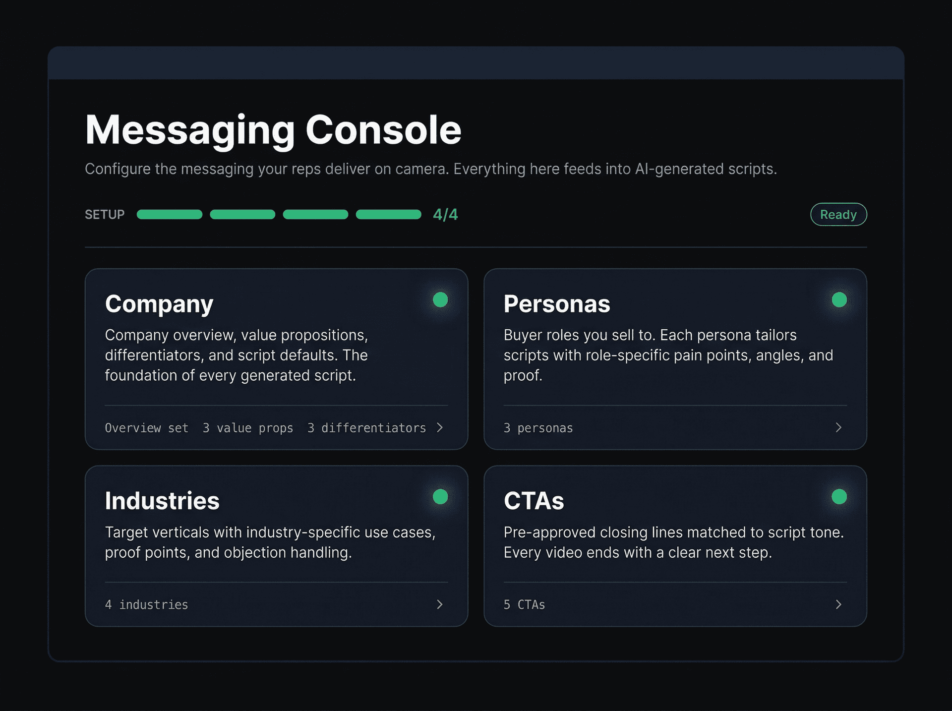Expand the CTAs card via its arrow
The width and height of the screenshot is (952, 711).
pos(839,604)
